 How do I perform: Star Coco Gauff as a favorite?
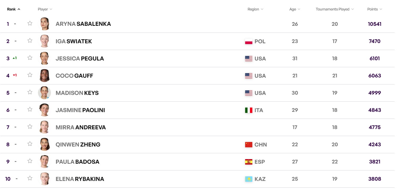click(30, 75)
